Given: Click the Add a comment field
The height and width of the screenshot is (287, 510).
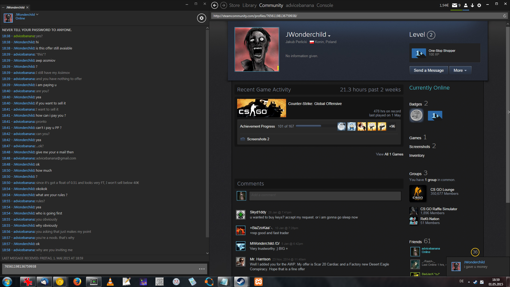Looking at the screenshot, I should pyautogui.click(x=325, y=196).
